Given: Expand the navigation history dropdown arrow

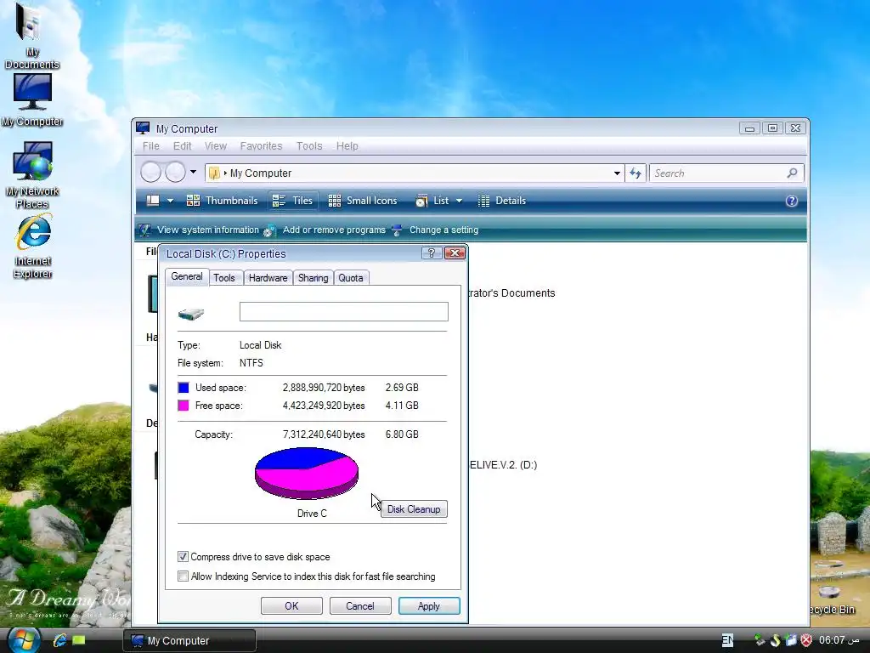Looking at the screenshot, I should (193, 172).
